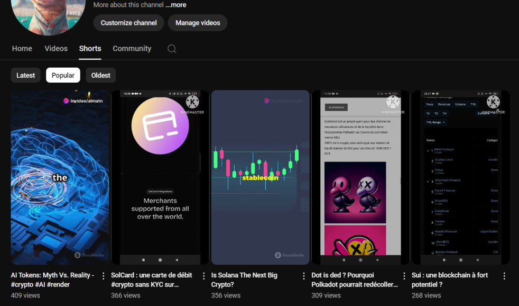
Task: Open the Sui protocol list thumbnail
Action: [x=461, y=177]
